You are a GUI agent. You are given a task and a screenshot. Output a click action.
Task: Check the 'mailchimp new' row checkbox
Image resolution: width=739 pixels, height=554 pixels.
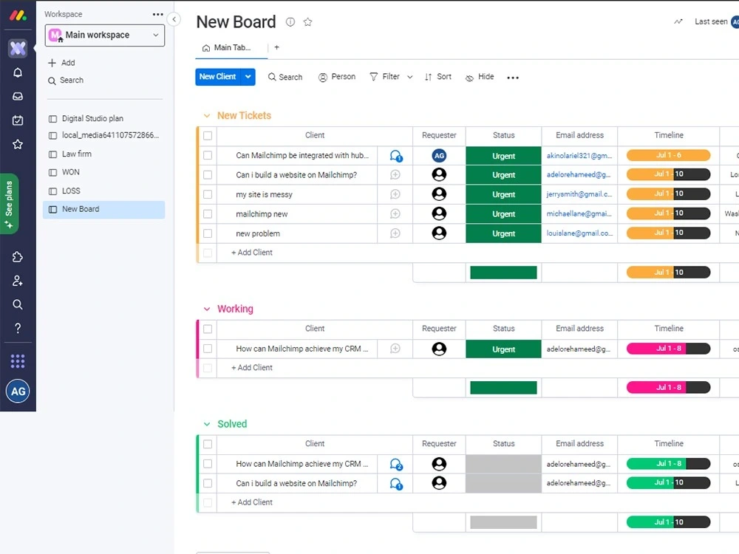(x=208, y=214)
